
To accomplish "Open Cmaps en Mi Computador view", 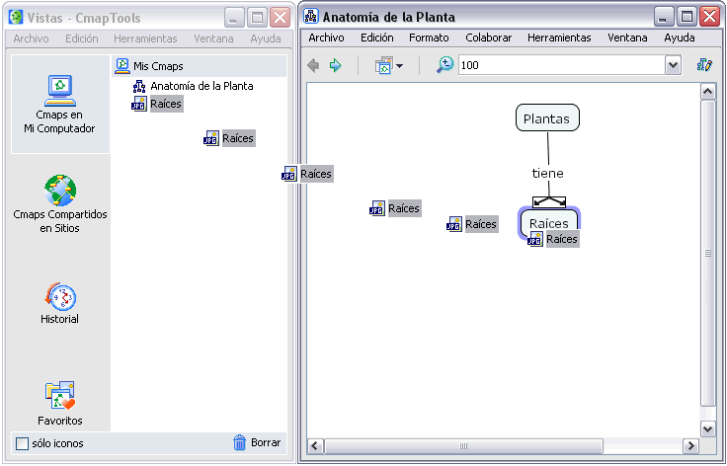I will [x=60, y=105].
